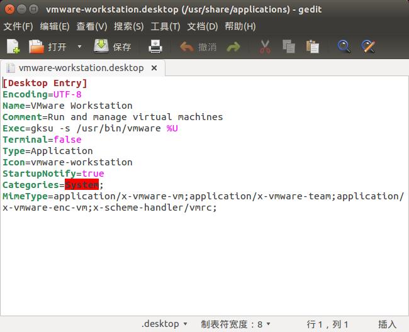Image resolution: width=409 pixels, height=332 pixels.
Task: Minimize the gedit window
Action: [x=21, y=9]
